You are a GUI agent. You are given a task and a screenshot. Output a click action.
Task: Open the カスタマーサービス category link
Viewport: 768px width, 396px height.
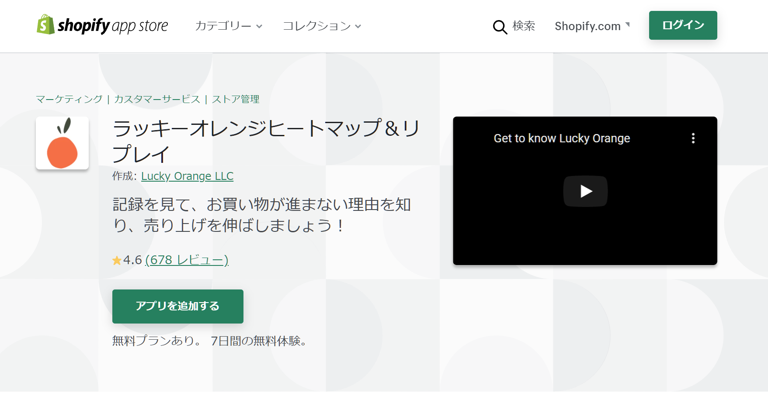(x=157, y=99)
